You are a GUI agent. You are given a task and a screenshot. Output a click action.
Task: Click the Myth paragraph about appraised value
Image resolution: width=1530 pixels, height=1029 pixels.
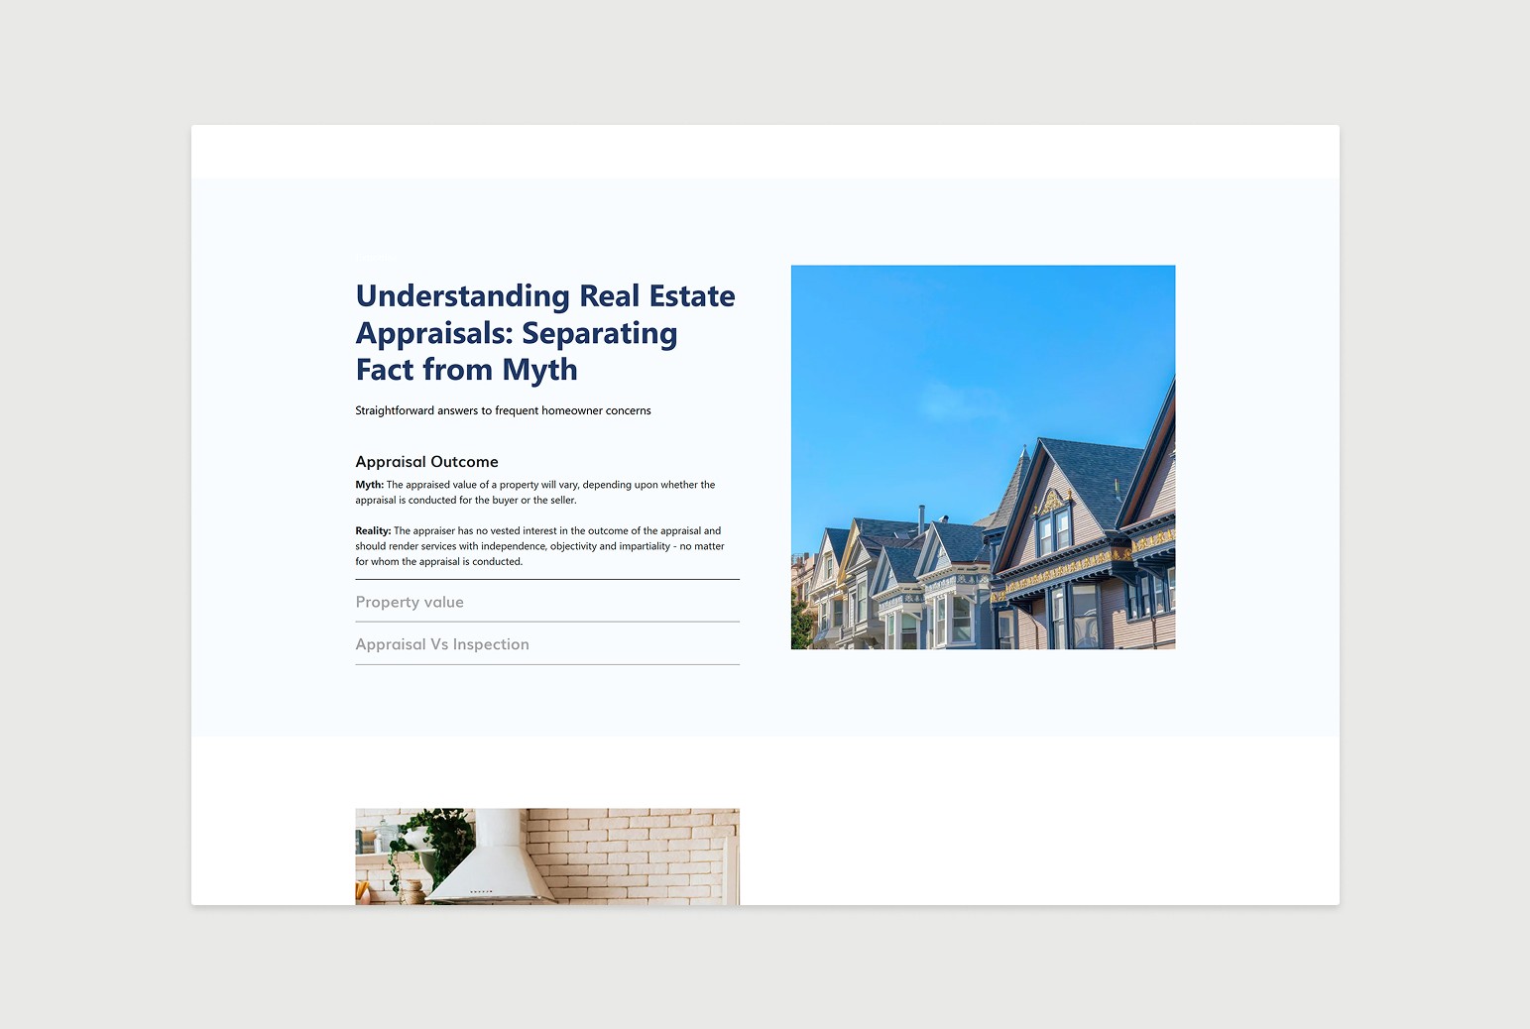[535, 492]
